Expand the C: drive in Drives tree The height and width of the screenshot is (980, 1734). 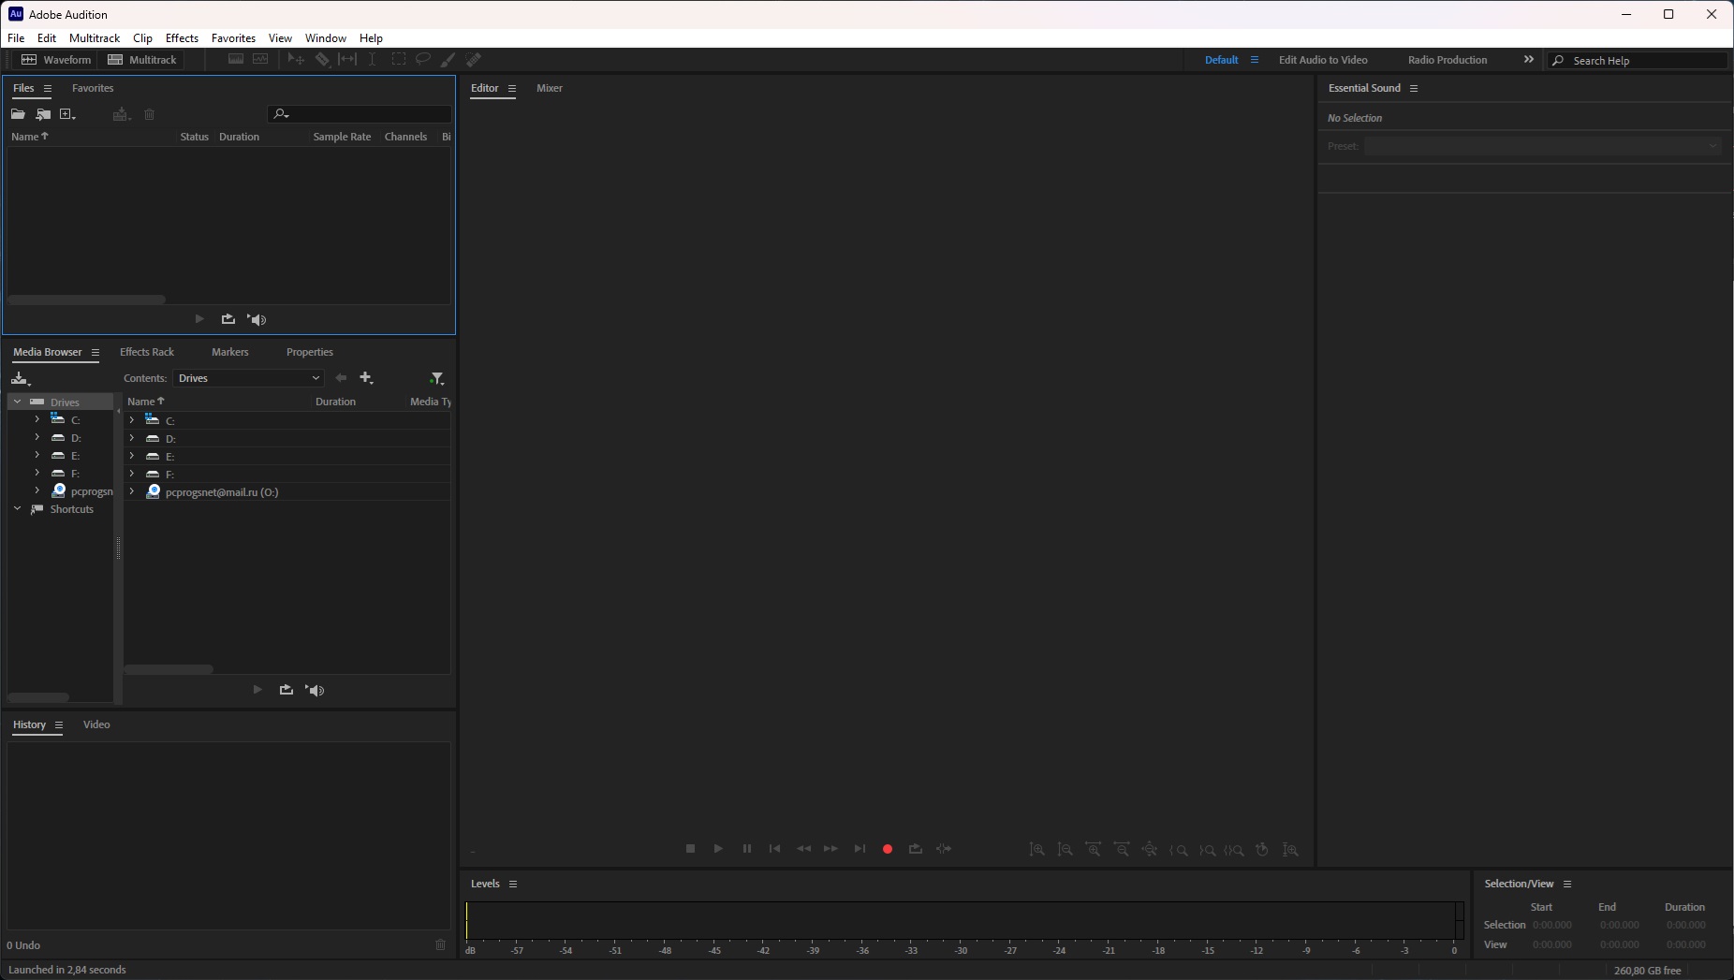[x=37, y=419]
